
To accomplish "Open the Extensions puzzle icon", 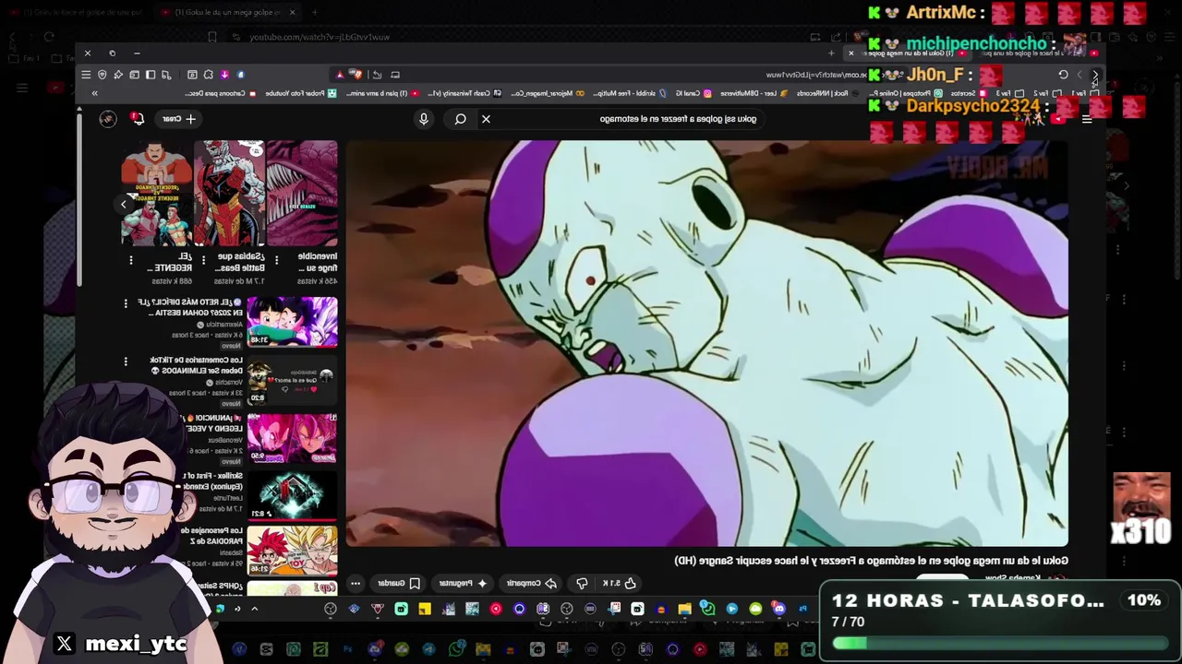I will pyautogui.click(x=208, y=75).
